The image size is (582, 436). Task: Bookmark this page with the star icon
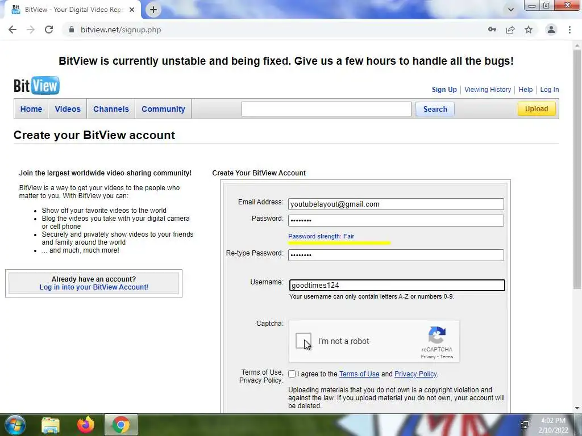(x=529, y=30)
